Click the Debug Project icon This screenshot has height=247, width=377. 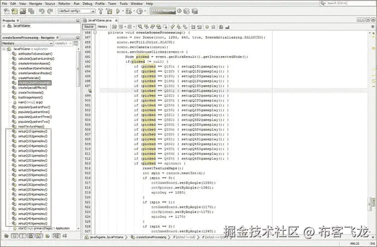click(128, 11)
